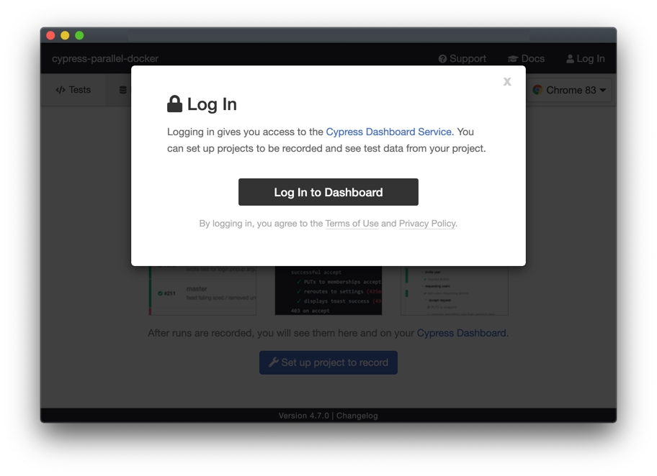Click the lock icon beside Log In heading

[175, 104]
